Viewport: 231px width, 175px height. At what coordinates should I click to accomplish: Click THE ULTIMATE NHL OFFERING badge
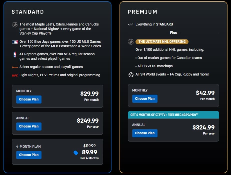tap(161, 41)
